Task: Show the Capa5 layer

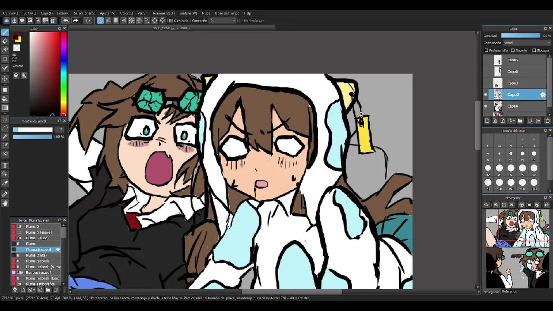Action: [486, 60]
